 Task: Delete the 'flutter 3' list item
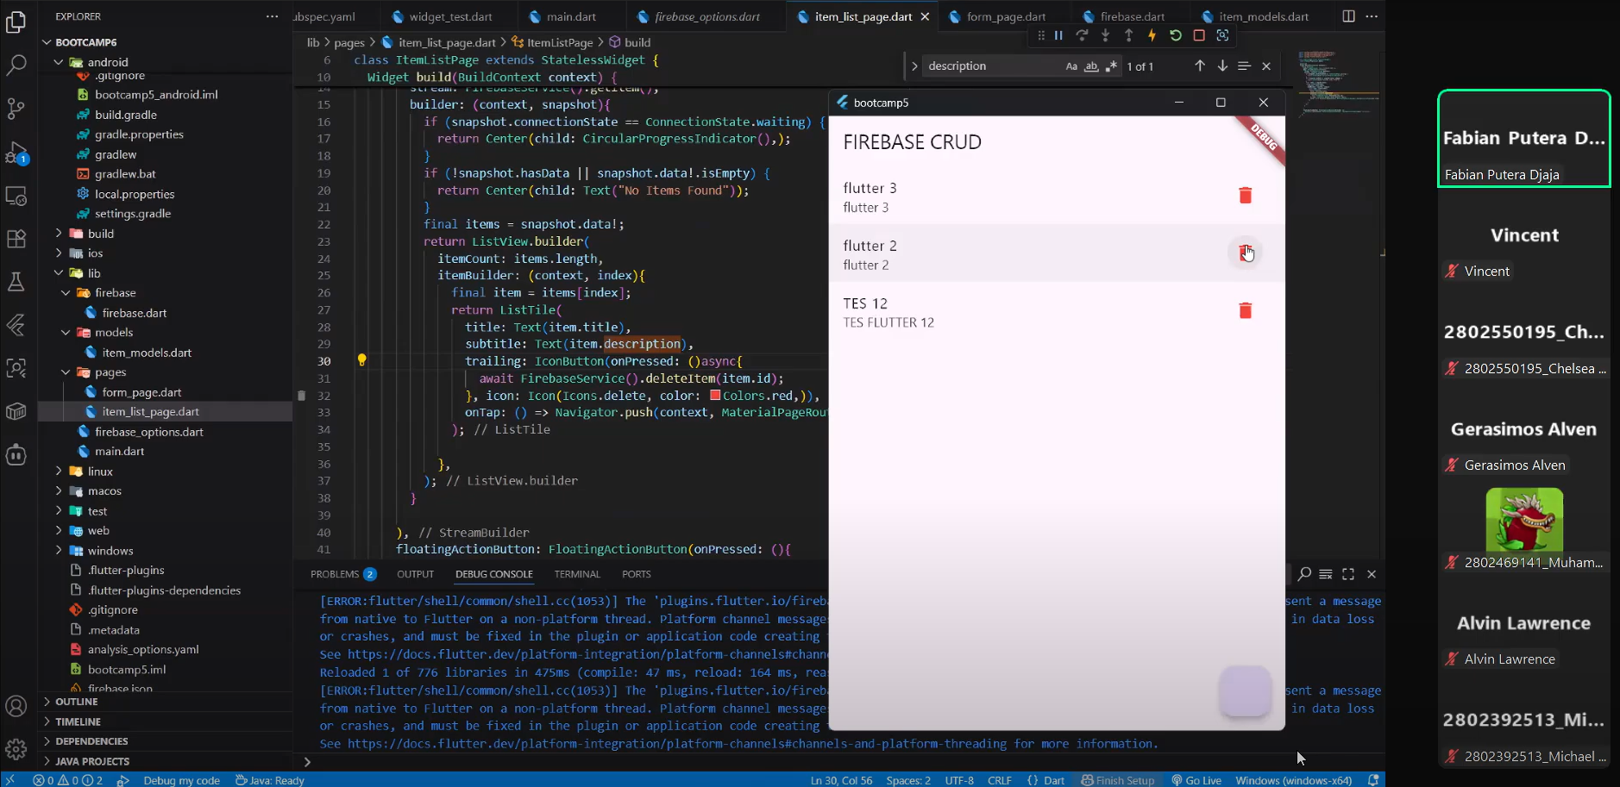[x=1245, y=196]
